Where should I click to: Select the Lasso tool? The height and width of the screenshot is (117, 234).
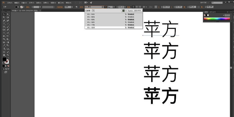8,17
